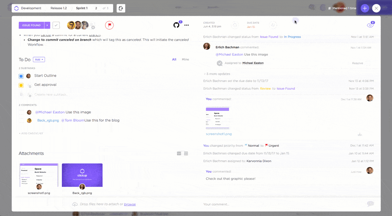Viewport: 392px width, 216px height.
Task: Open the GitHub integration icon
Action: tap(176, 25)
